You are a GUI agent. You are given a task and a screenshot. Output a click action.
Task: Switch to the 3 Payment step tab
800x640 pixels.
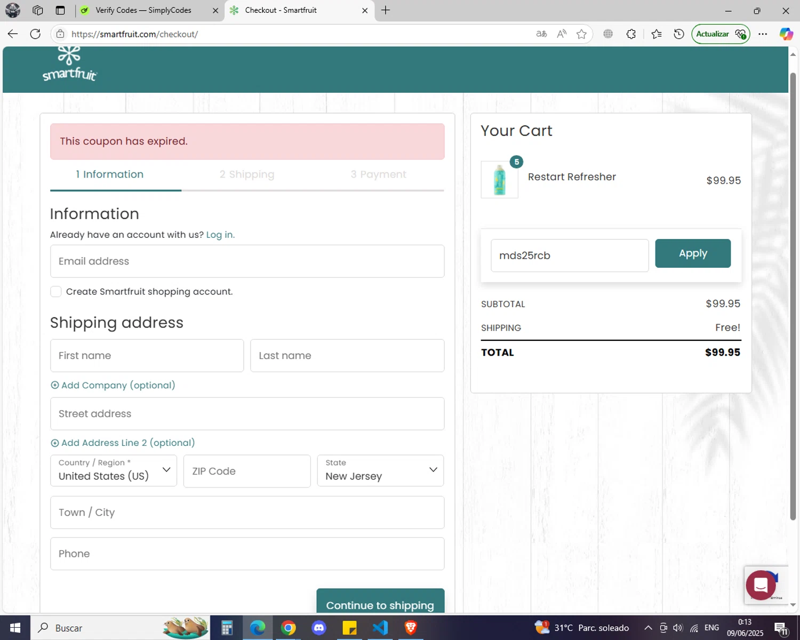point(379,174)
